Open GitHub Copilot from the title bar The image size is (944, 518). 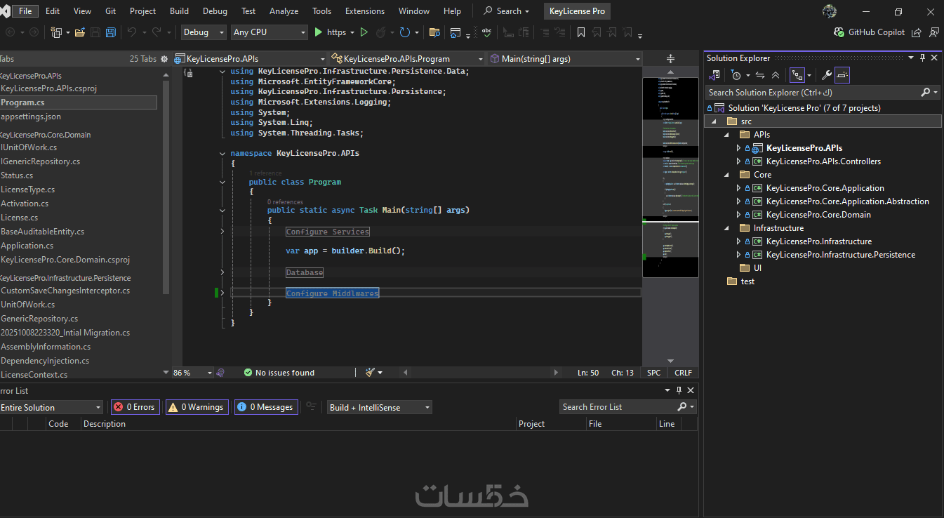(x=869, y=32)
